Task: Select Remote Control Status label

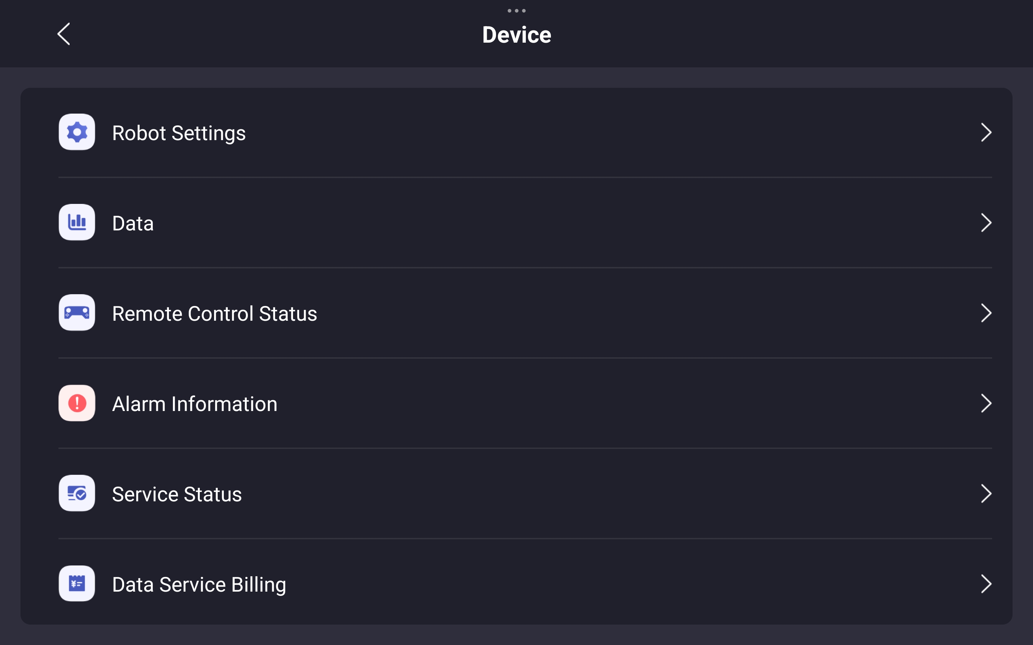Action: click(x=214, y=314)
